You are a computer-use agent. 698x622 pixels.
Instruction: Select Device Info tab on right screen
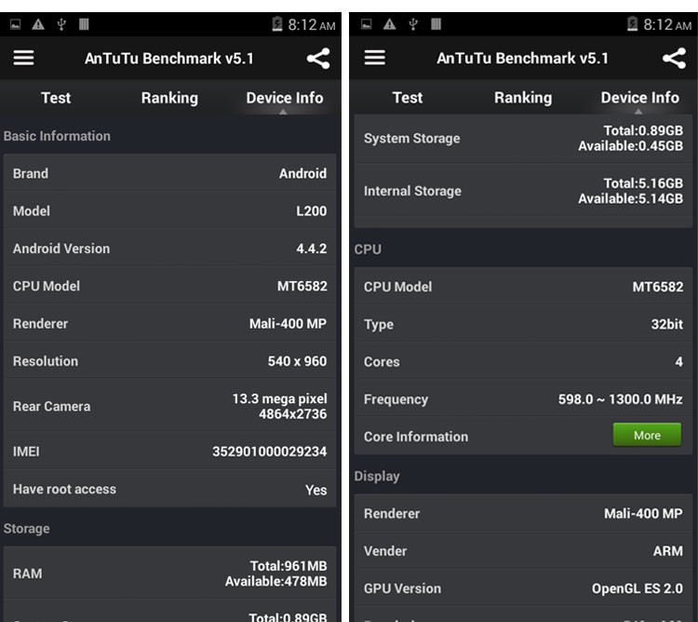click(x=639, y=98)
